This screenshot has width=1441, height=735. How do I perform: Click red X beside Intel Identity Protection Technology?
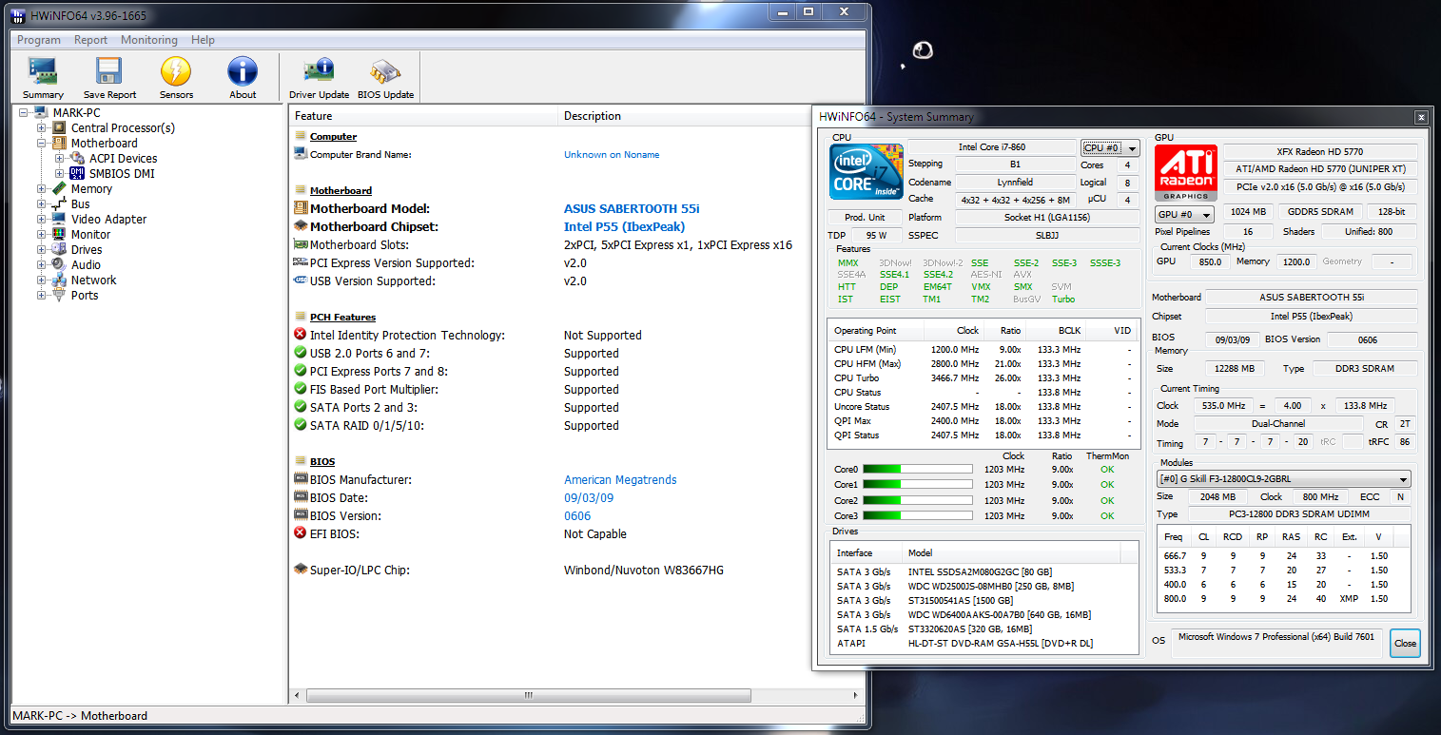[x=301, y=336]
